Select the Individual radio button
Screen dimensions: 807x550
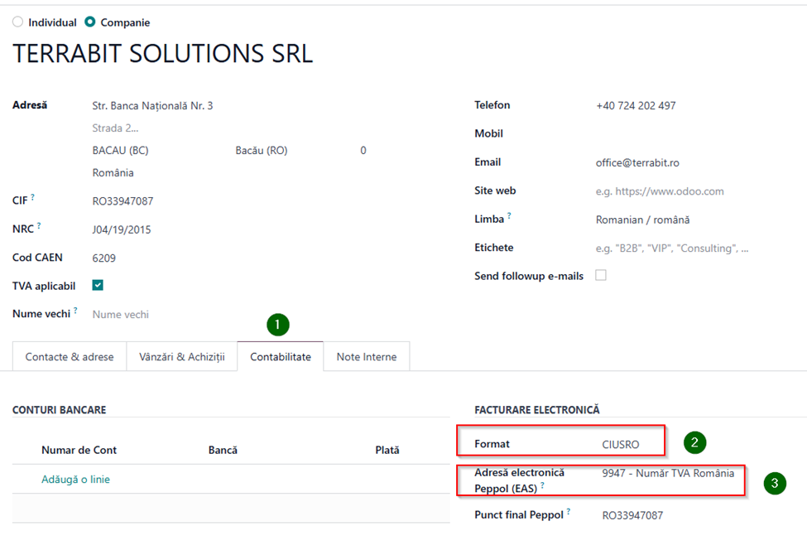tap(18, 22)
